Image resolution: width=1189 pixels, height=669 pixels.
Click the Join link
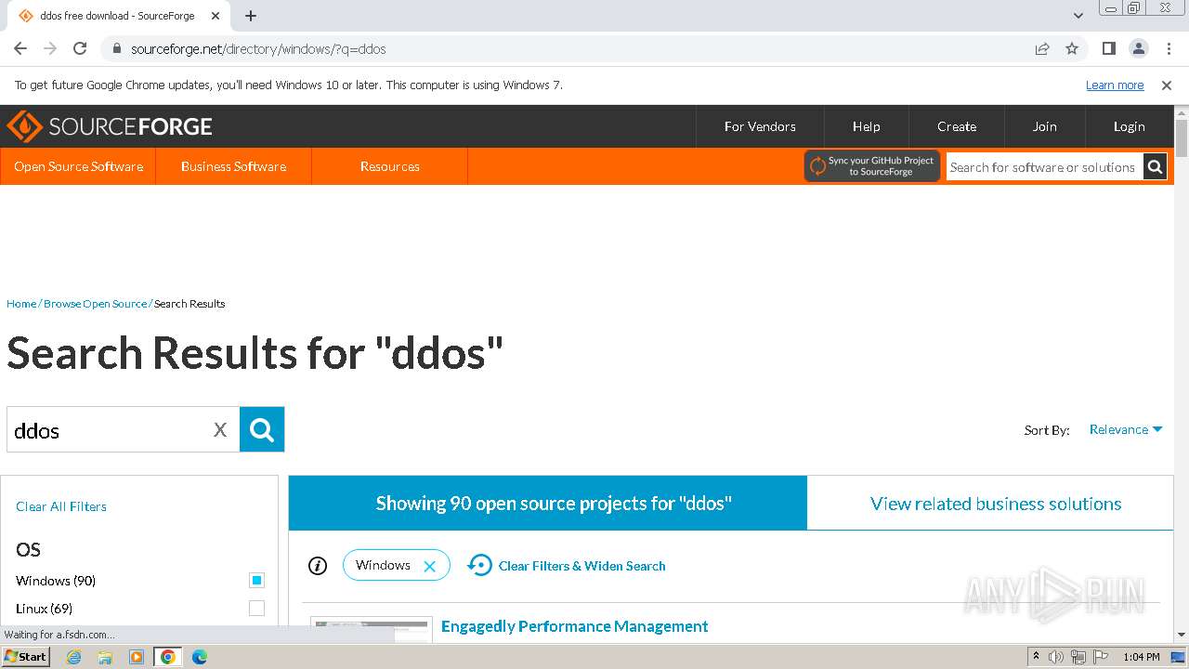tap(1044, 126)
